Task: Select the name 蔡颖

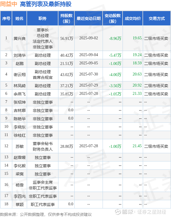Action: point(20,204)
